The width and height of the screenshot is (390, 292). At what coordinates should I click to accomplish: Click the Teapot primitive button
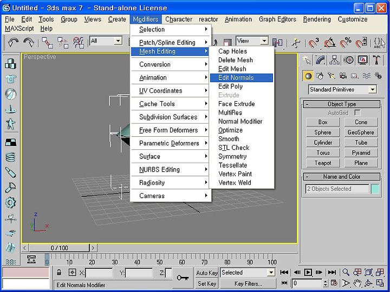coord(323,163)
